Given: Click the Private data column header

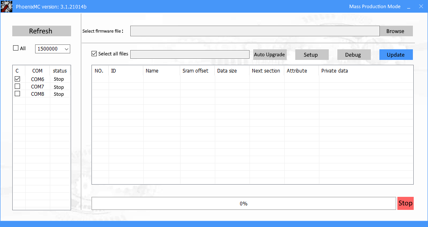Looking at the screenshot, I should pyautogui.click(x=334, y=71).
